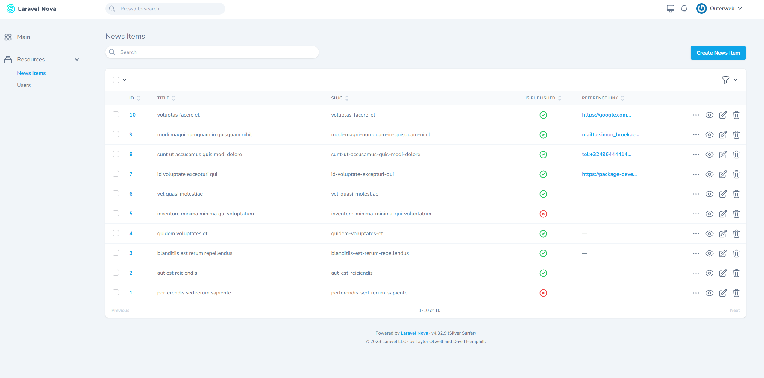The height and width of the screenshot is (378, 764).
Task: Select the checkbox next to "aut est reiciendis"
Action: tap(116, 273)
